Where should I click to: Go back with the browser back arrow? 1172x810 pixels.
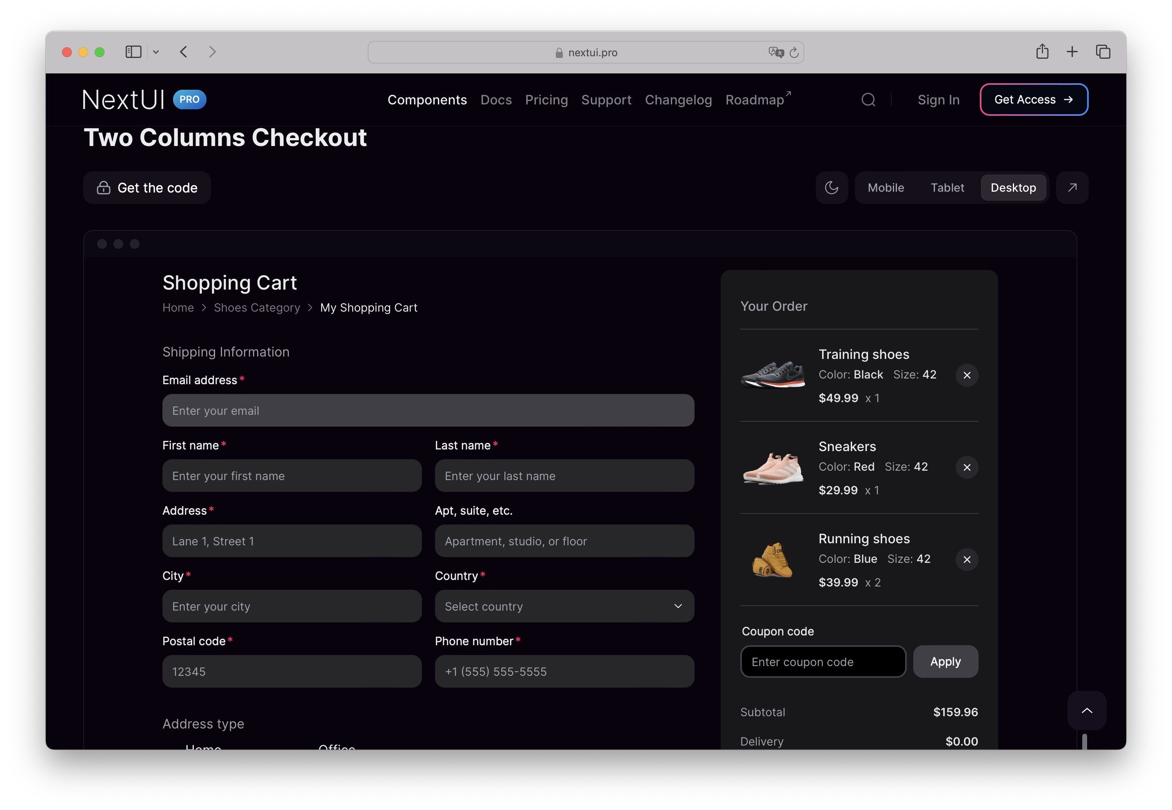tap(184, 52)
